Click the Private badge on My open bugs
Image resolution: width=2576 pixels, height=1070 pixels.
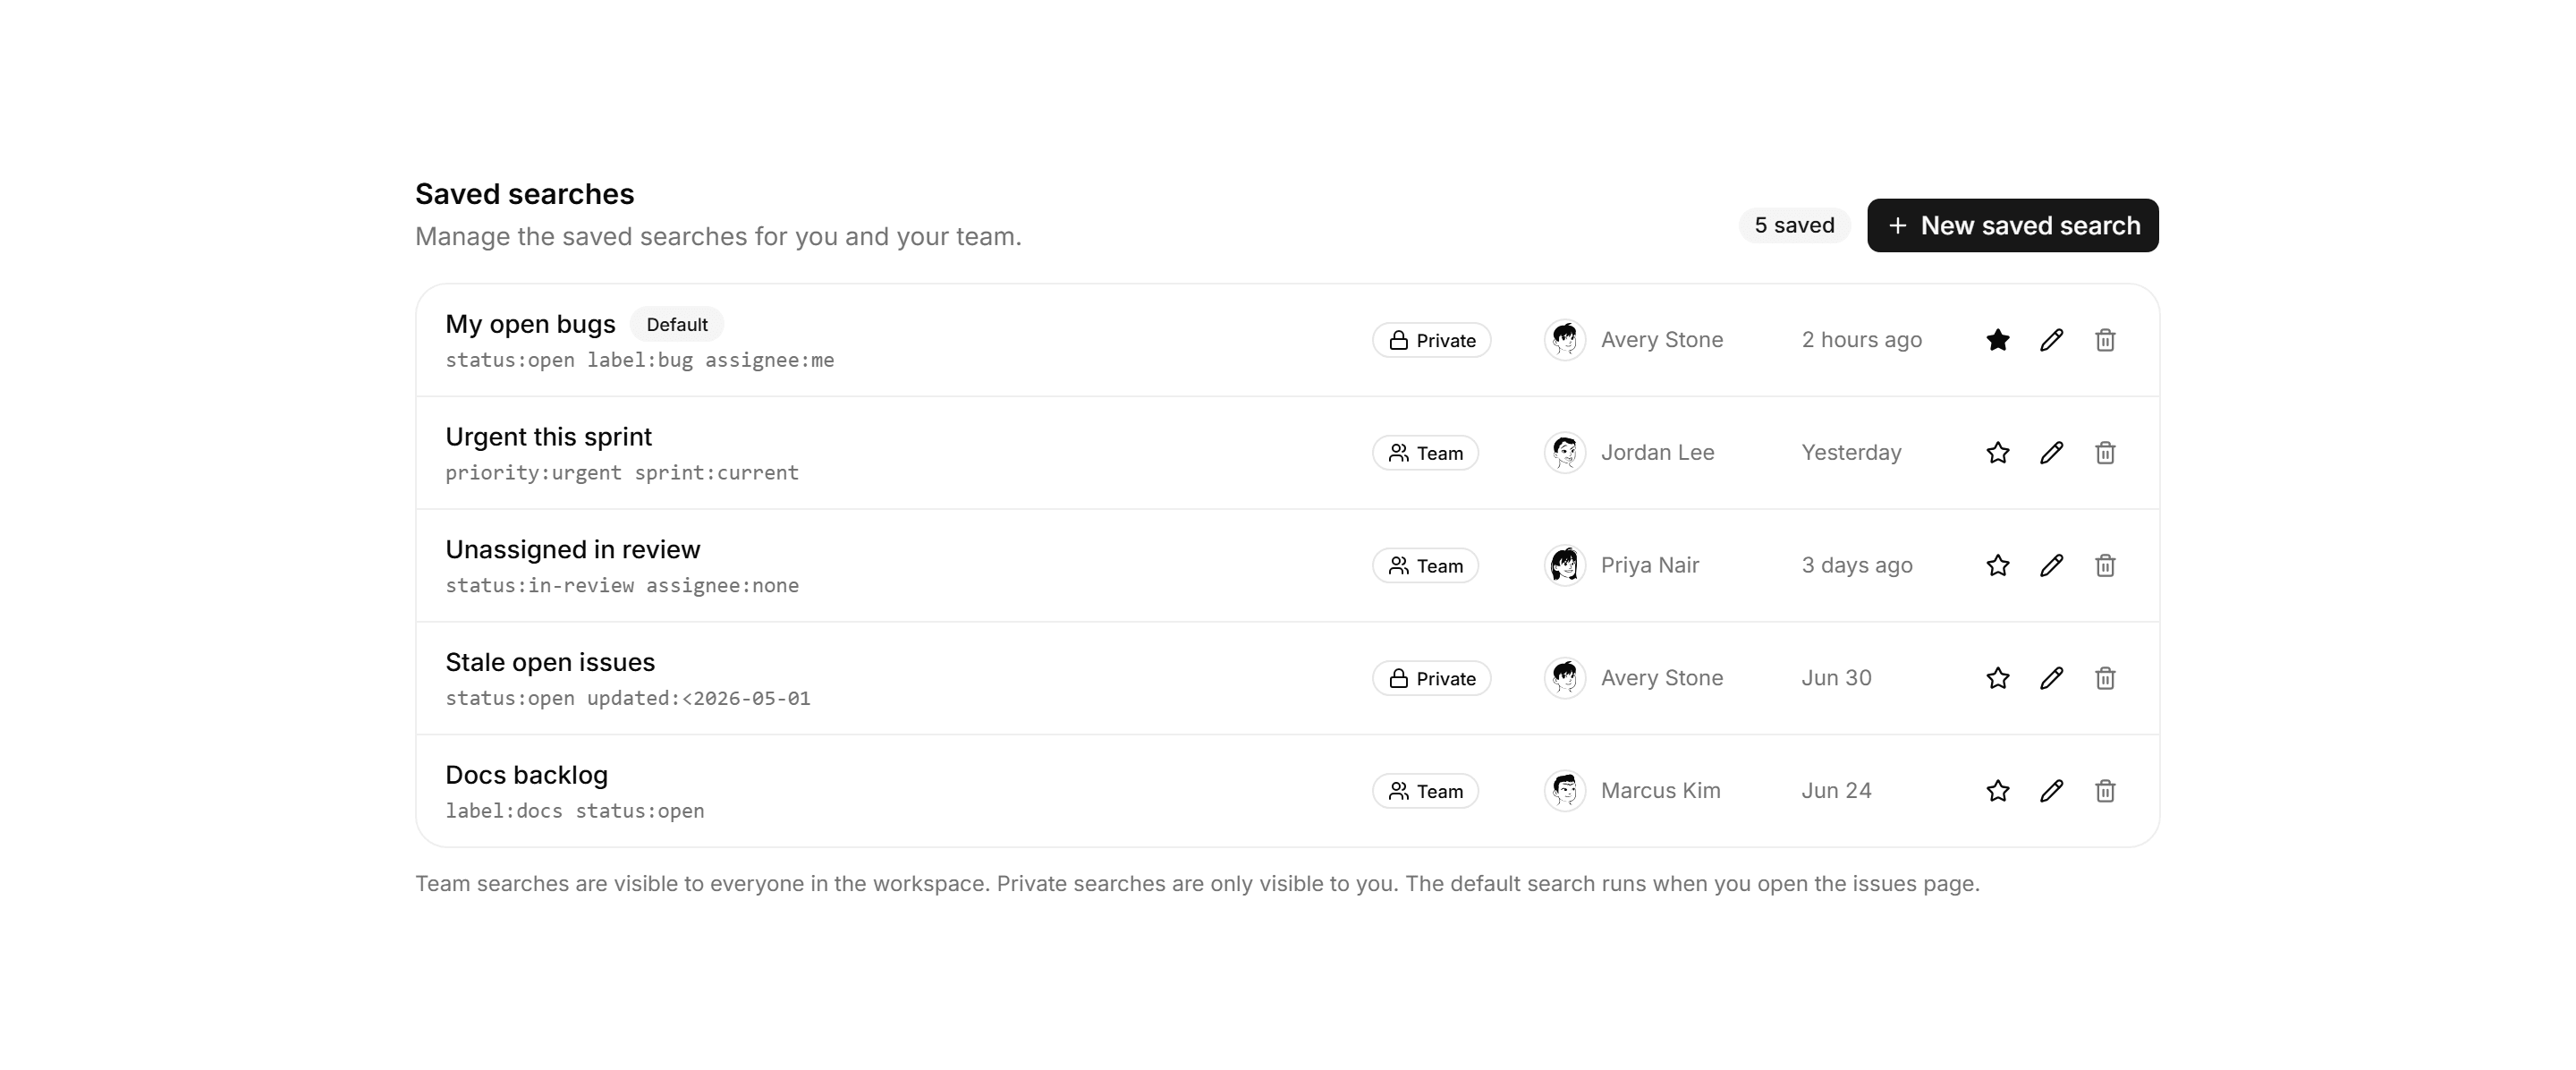(x=1431, y=340)
